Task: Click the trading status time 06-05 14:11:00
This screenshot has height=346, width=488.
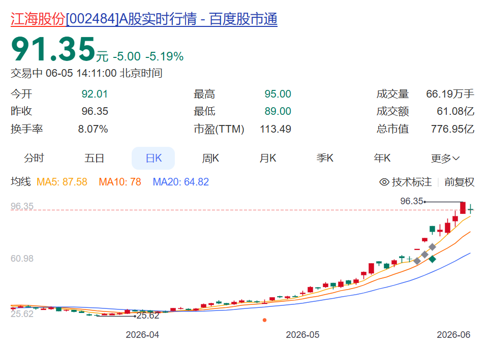Action: click(x=81, y=74)
